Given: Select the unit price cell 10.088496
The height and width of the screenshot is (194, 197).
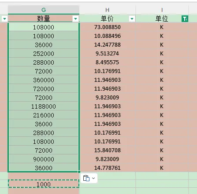Looking at the screenshot, I should 108,36.
